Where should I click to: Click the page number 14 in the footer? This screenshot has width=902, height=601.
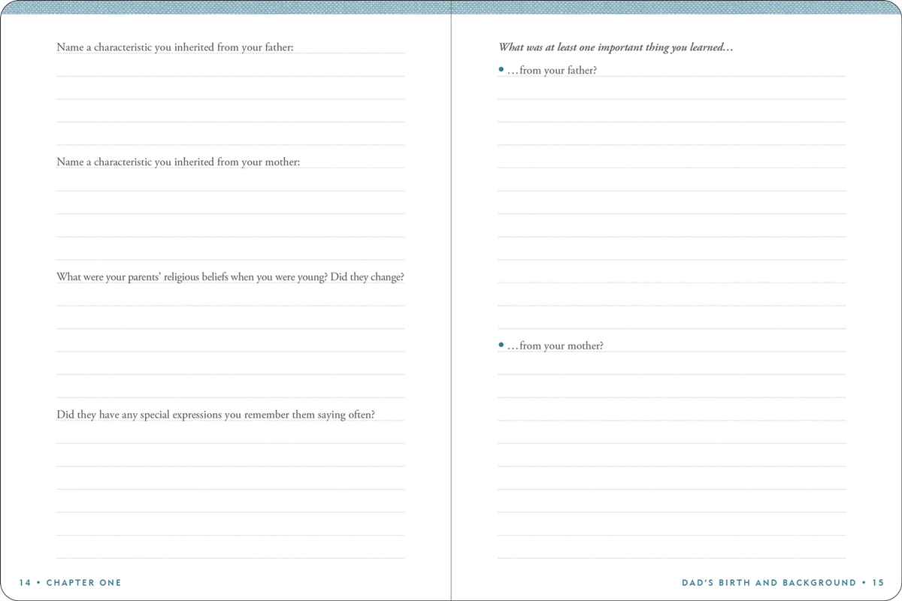(x=25, y=582)
